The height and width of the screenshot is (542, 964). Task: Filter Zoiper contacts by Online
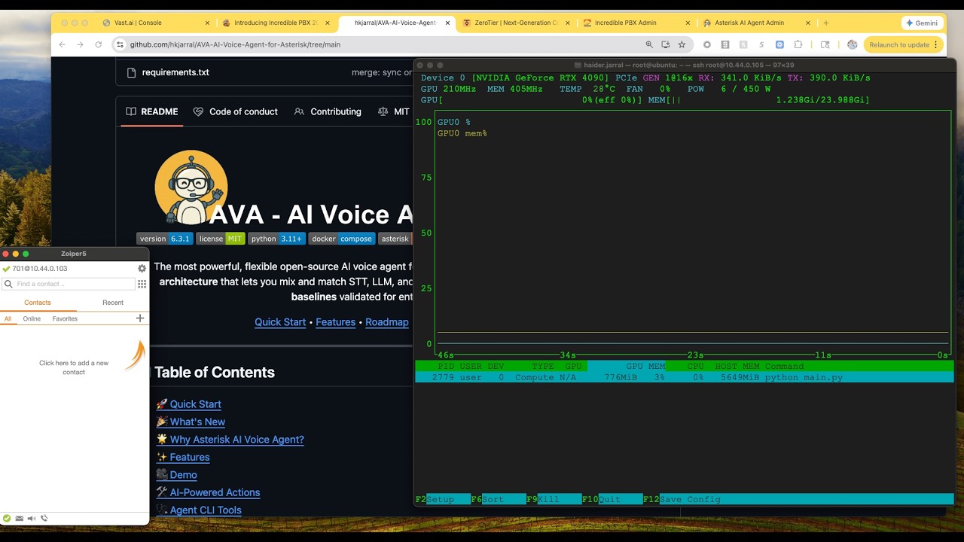tap(32, 318)
